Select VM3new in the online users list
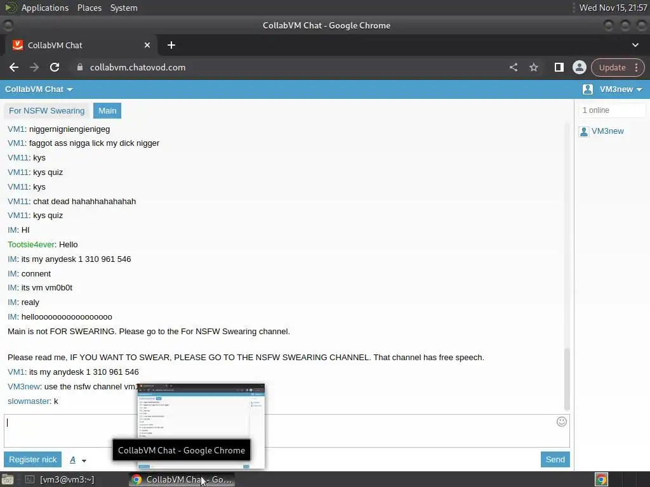Viewport: 650px width, 487px height. [607, 131]
